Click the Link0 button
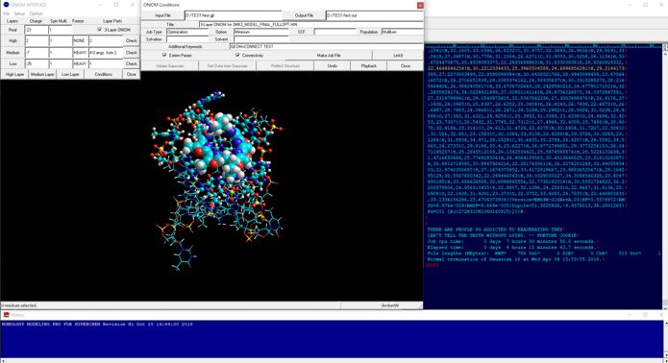The height and width of the screenshot is (363, 668). (398, 56)
